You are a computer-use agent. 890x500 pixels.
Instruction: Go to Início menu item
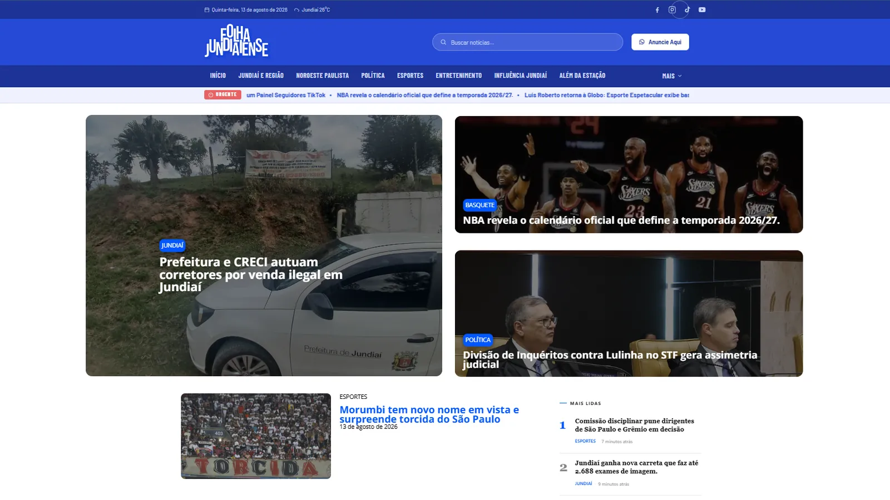click(x=217, y=76)
